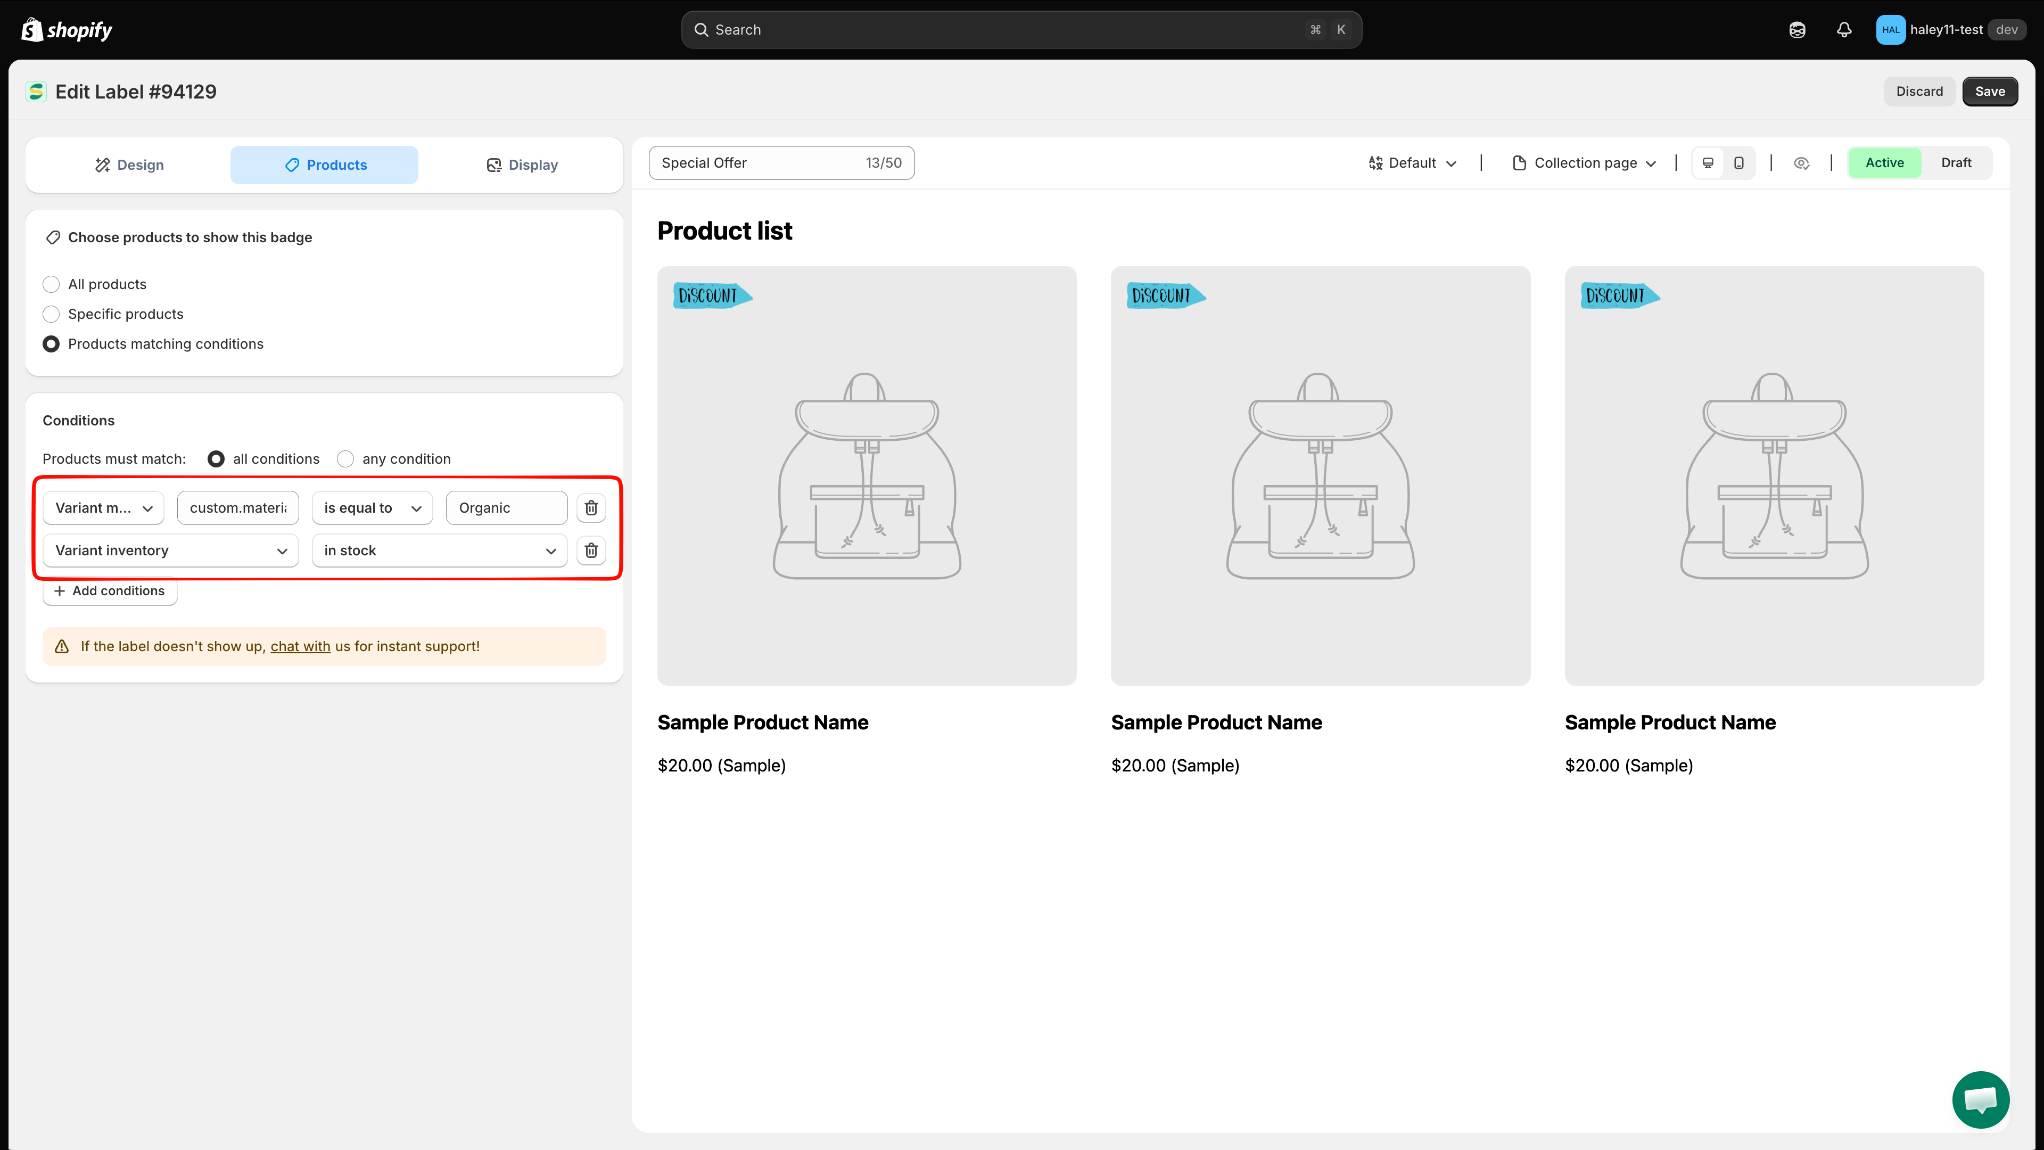Click the Special Offer label name field
2044x1150 pixels.
(781, 163)
